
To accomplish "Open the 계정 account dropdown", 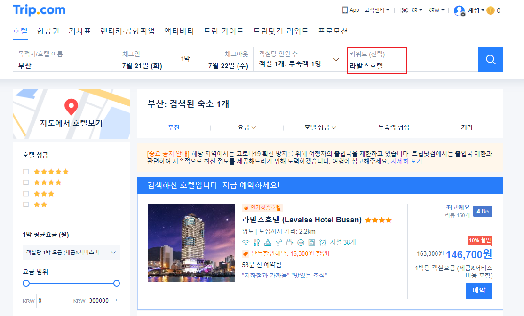I will point(476,10).
